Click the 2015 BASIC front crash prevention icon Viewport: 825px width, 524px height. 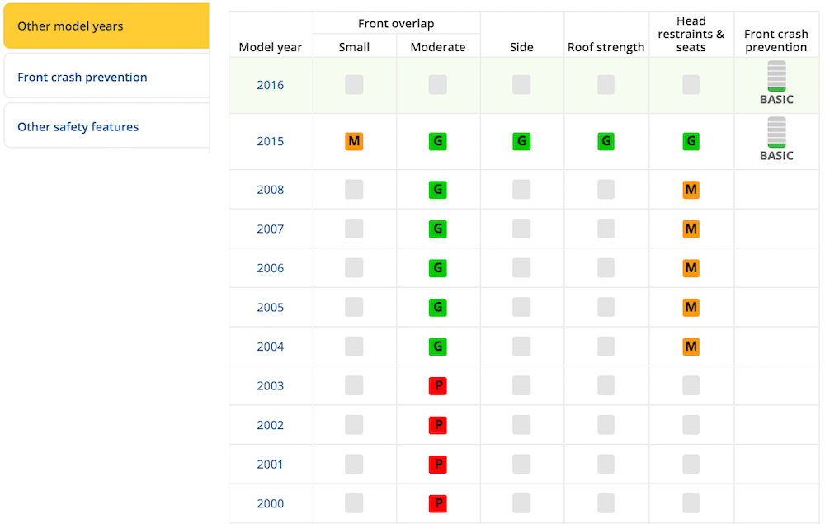pos(776,139)
